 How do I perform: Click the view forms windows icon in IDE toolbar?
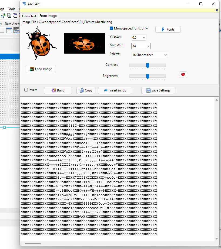coord(15,15)
